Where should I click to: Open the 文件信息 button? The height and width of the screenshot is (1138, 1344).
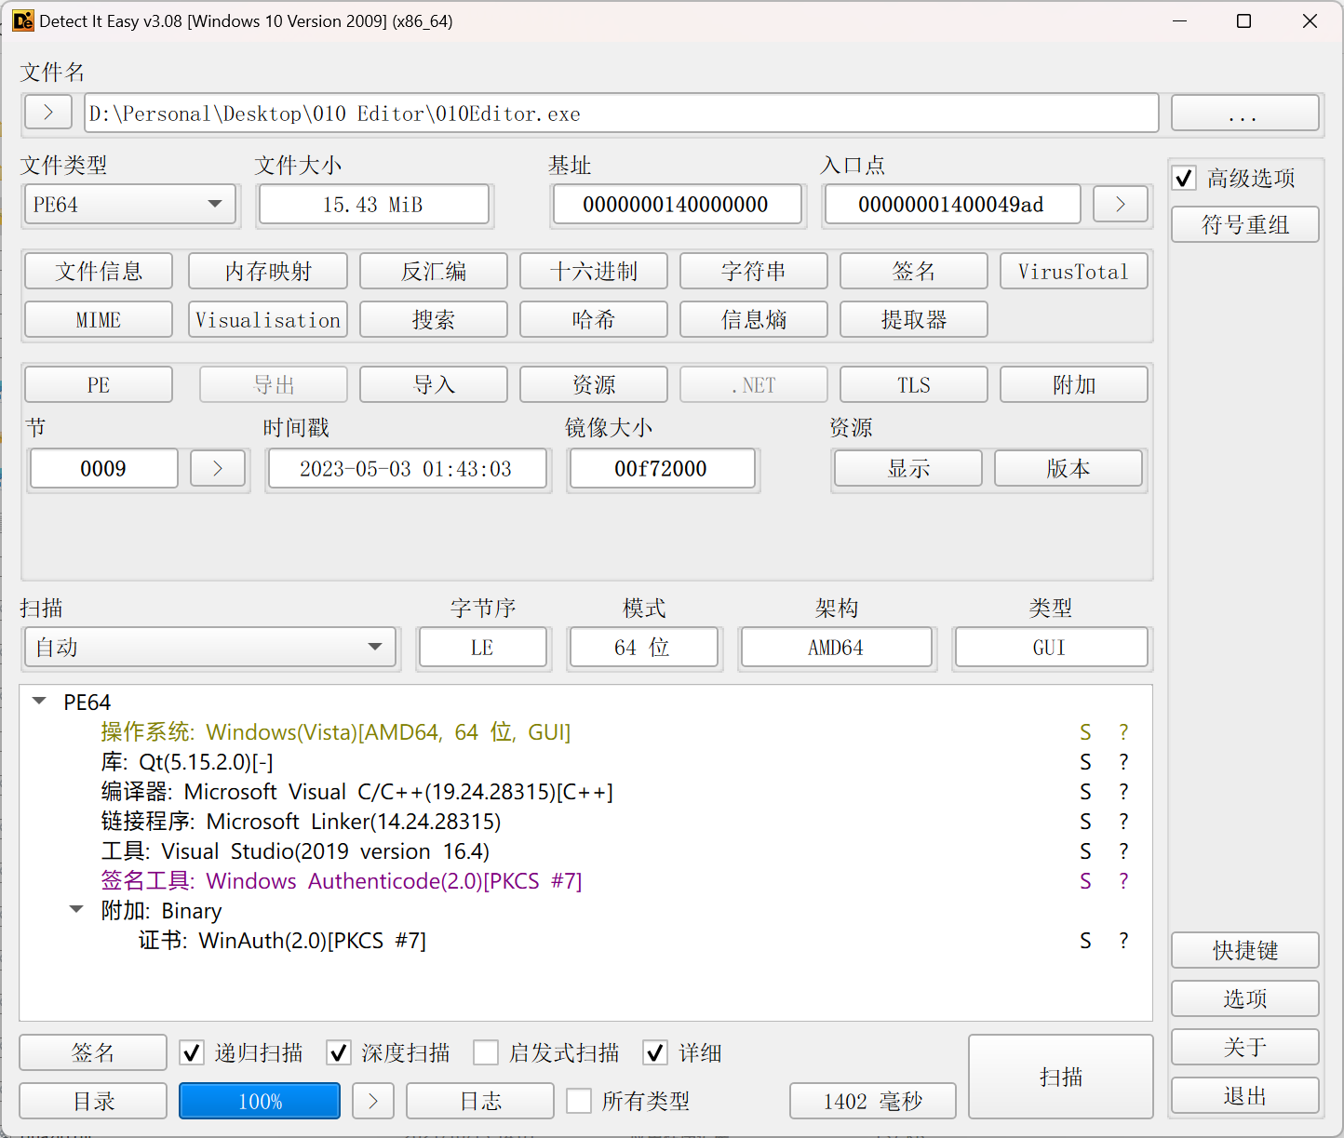click(99, 271)
